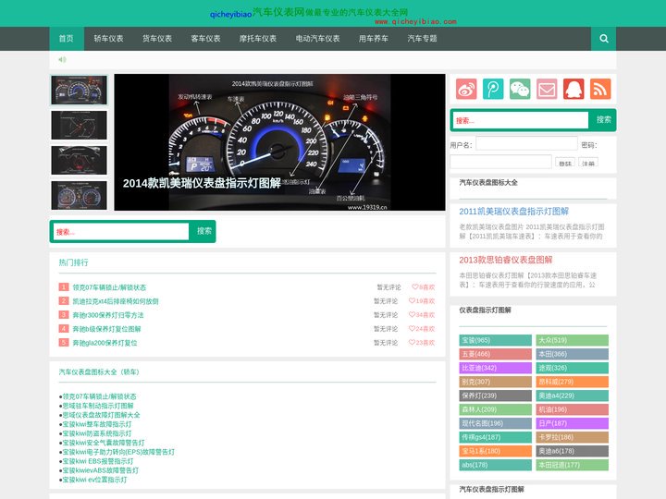The height and width of the screenshot is (499, 666).
Task: Select the 大众(519) tag
Action: tap(573, 340)
